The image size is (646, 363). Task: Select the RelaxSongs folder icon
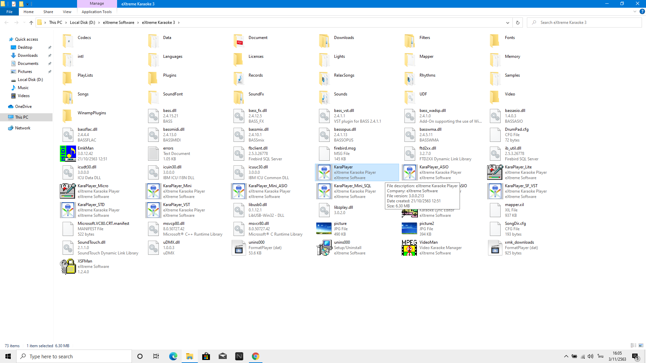click(x=324, y=78)
